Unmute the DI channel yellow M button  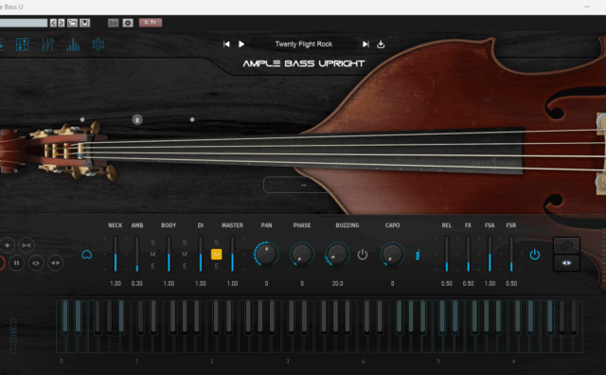[x=217, y=255]
